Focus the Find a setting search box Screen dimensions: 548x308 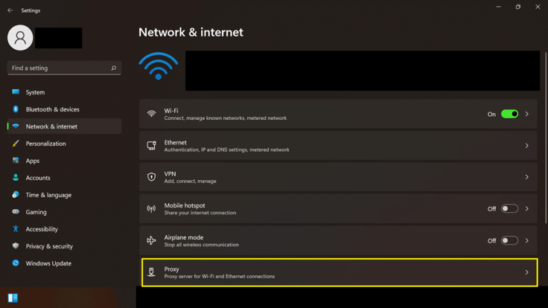pos(58,68)
